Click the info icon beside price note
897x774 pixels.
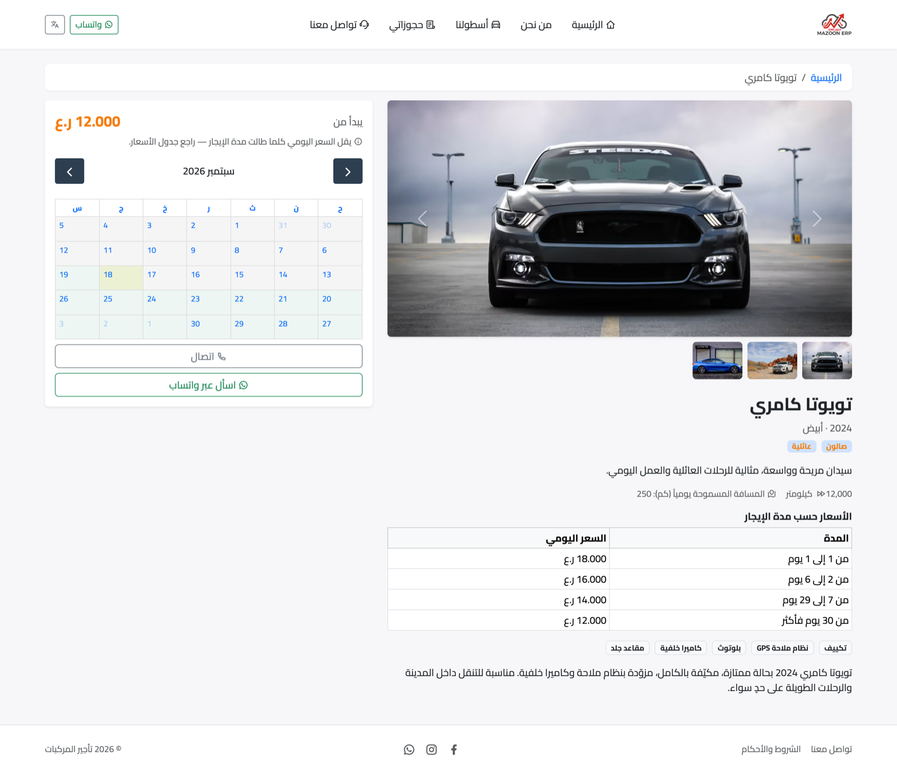[358, 142]
